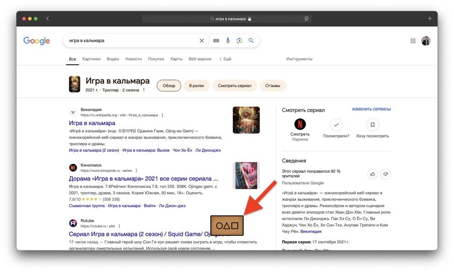Click ИЗМЕНИТЬ СЕРВИСЫ link
Image resolution: width=454 pixels, height=272 pixels.
[371, 109]
